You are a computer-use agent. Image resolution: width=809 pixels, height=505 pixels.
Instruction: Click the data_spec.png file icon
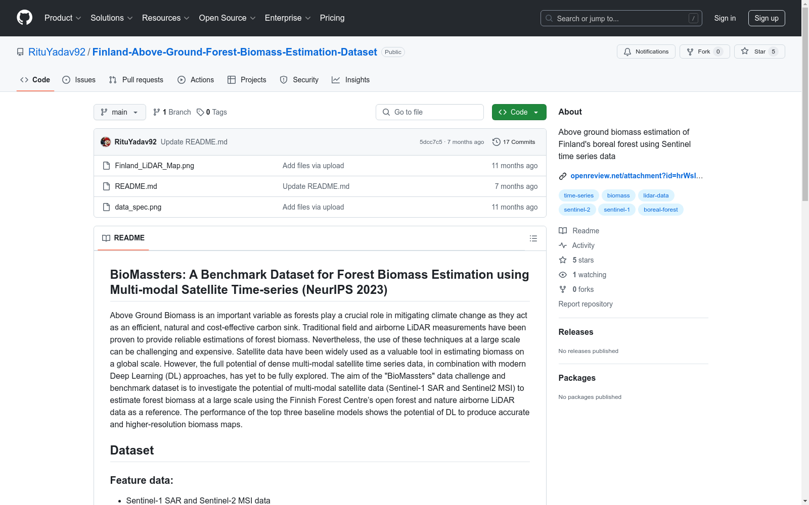[106, 207]
